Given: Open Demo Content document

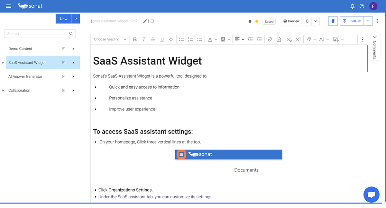Looking at the screenshot, I should 20,49.
